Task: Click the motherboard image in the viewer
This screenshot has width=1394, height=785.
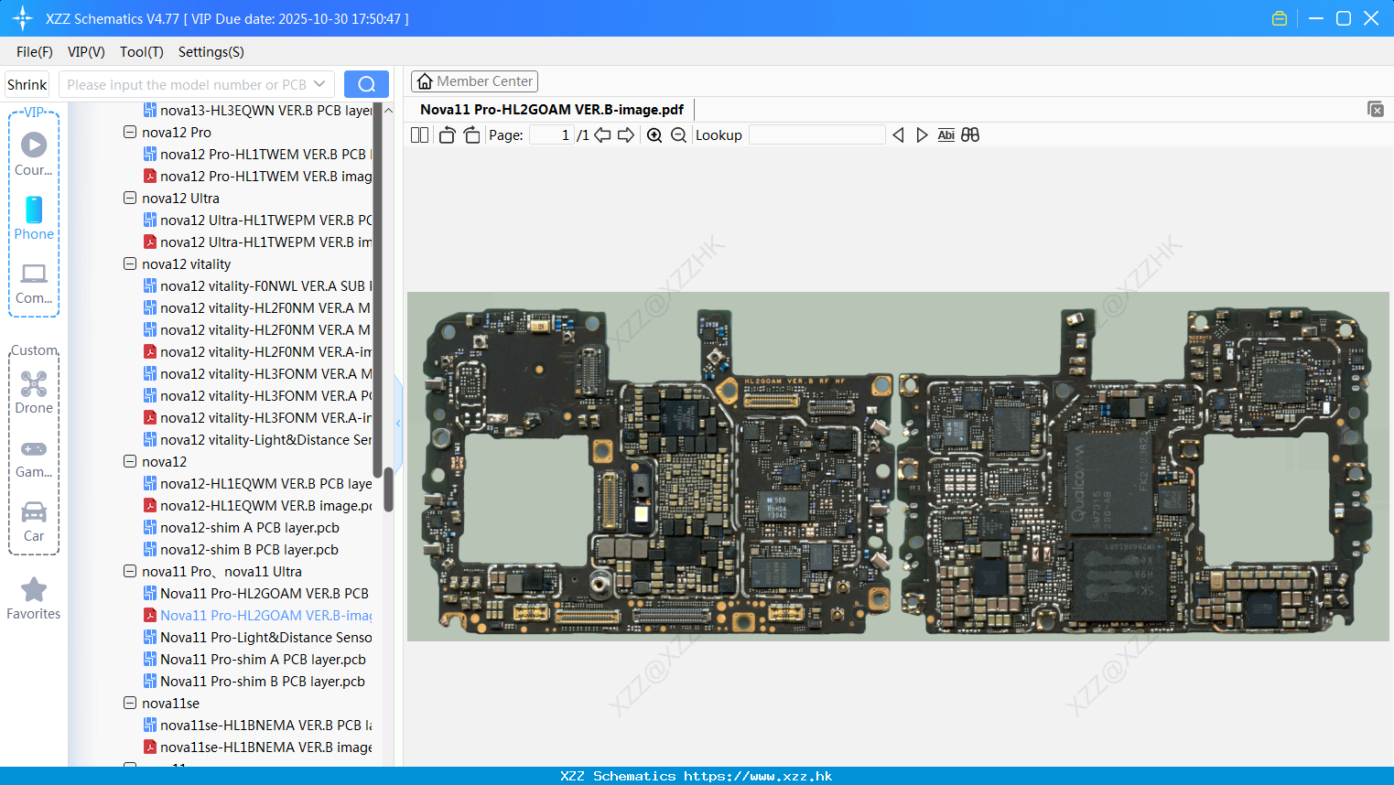Action: 898,467
